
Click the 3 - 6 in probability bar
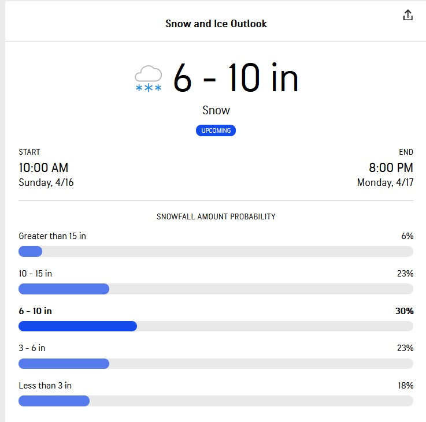coord(216,364)
